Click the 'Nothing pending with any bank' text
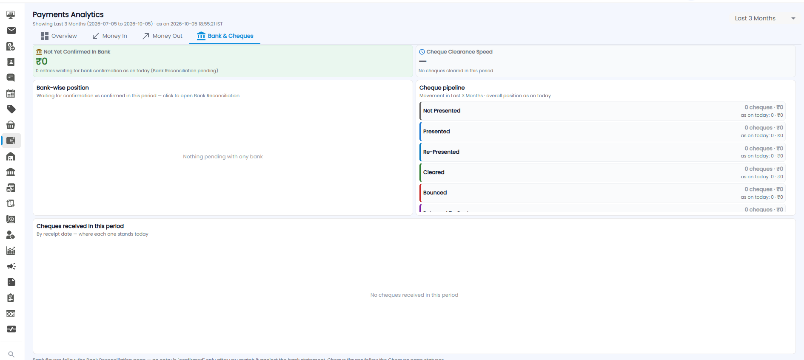The image size is (804, 360). pyautogui.click(x=223, y=157)
